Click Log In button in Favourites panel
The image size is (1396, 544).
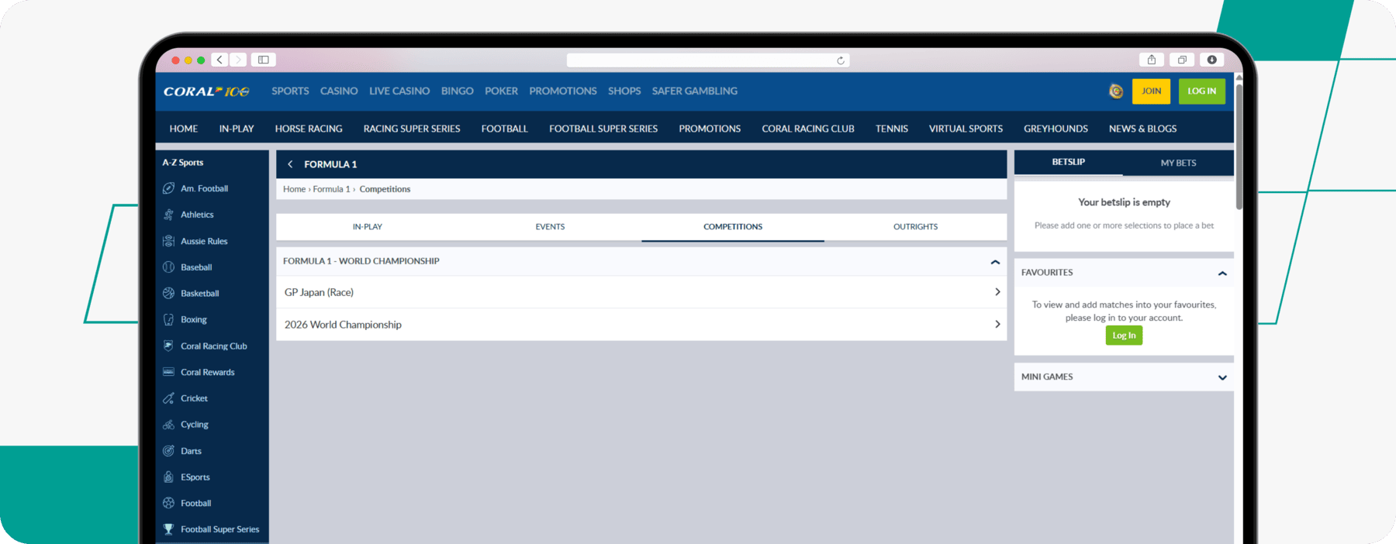[x=1124, y=336]
